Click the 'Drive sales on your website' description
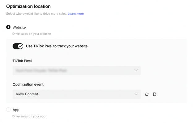 coord(32,34)
